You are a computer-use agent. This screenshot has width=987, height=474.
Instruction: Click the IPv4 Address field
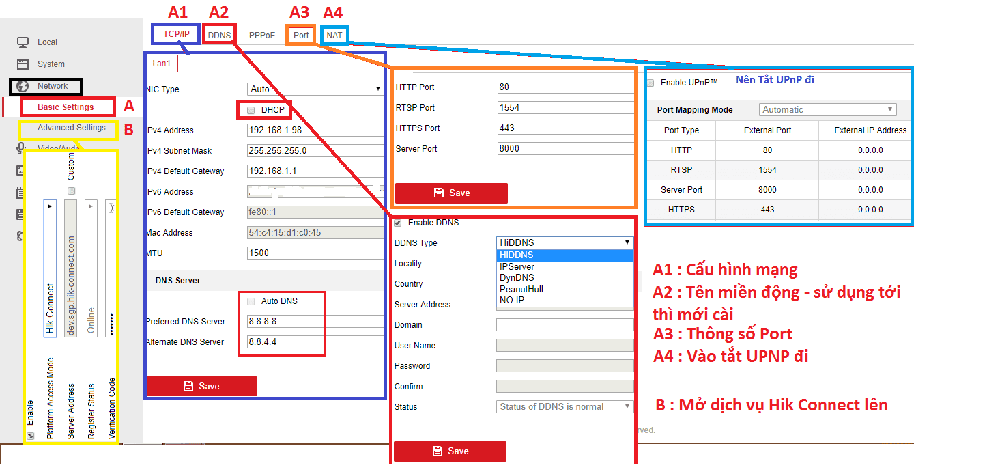315,130
